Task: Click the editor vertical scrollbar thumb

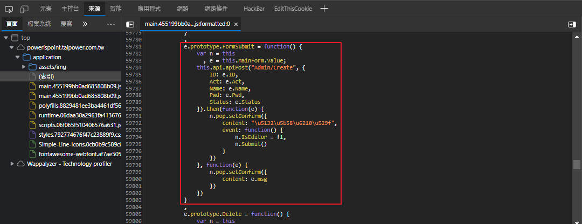Action: pyautogui.click(x=577, y=164)
